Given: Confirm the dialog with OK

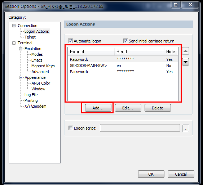Looking at the screenshot, I should pyautogui.click(x=151, y=174).
